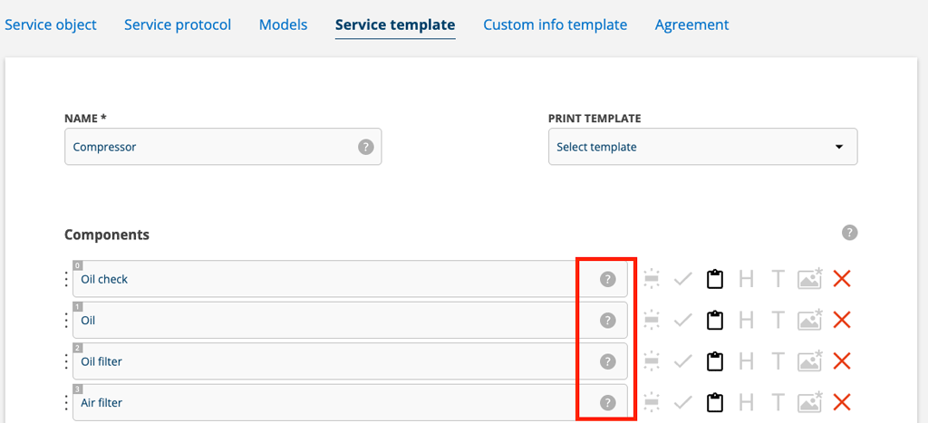Toggle the checkmark for Oil check row
The height and width of the screenshot is (423, 928).
tap(683, 279)
